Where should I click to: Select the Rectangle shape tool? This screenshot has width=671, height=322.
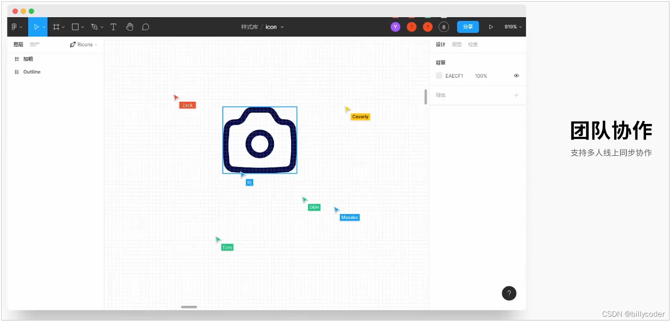(x=75, y=27)
